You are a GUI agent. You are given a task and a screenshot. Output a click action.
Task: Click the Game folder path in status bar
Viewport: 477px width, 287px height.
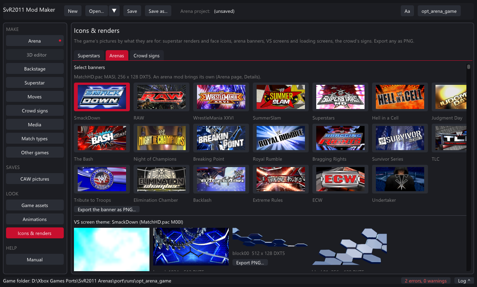pos(87,281)
